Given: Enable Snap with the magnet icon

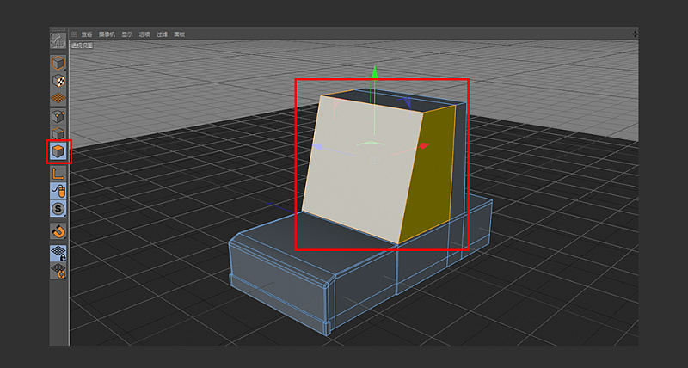Looking at the screenshot, I should tap(58, 230).
